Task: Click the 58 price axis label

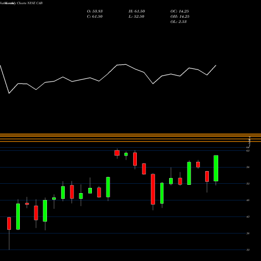Action: pyautogui.click(x=248, y=167)
